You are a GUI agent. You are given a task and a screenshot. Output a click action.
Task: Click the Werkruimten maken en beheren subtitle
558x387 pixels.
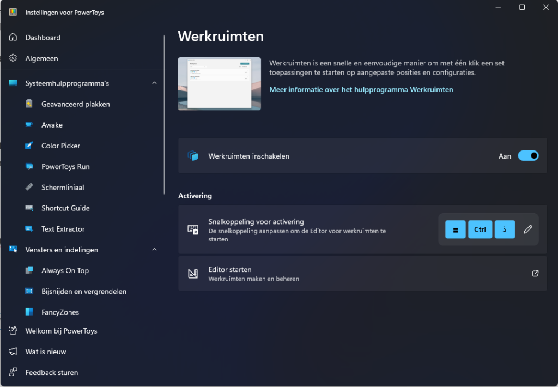click(x=254, y=279)
